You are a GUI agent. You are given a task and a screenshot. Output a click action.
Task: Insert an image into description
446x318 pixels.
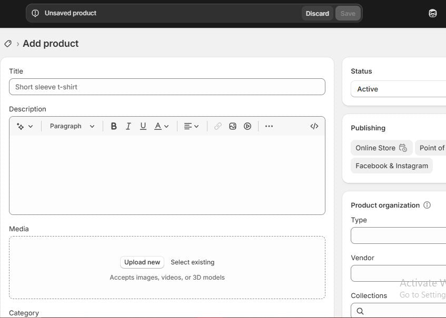point(232,126)
